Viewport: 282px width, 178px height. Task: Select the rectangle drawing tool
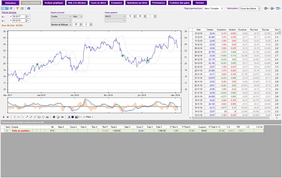coord(39,117)
